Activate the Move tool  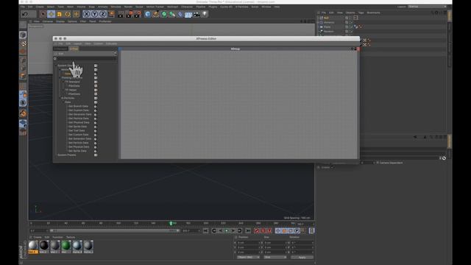pos(51,14)
